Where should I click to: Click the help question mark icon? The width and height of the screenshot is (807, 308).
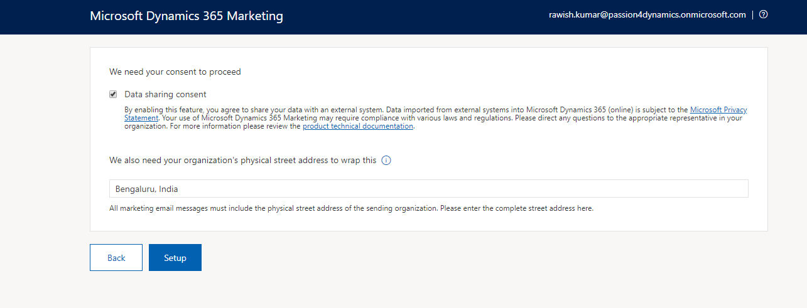pyautogui.click(x=763, y=14)
